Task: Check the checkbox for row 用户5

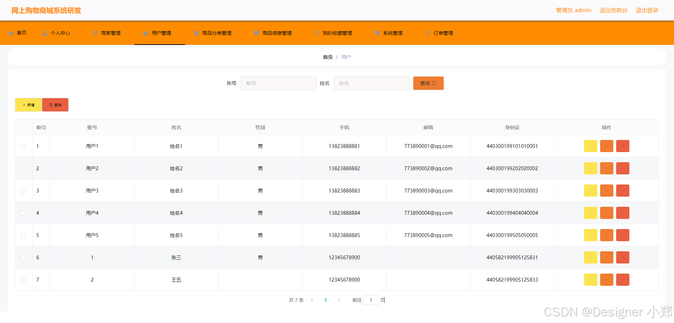Action: pyautogui.click(x=23, y=235)
